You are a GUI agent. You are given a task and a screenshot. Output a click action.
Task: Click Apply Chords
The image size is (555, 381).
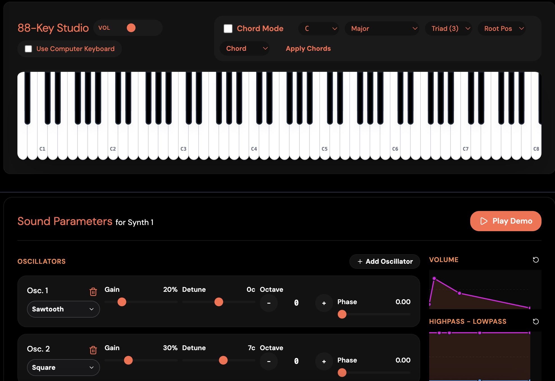click(x=308, y=48)
